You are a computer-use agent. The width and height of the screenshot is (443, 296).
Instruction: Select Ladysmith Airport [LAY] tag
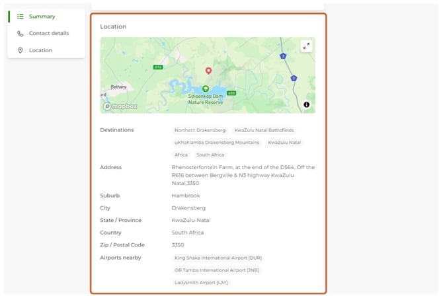click(x=201, y=282)
